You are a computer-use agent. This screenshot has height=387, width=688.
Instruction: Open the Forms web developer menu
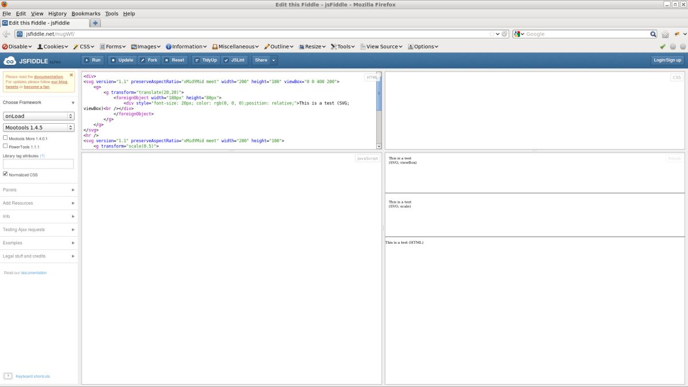pos(114,46)
